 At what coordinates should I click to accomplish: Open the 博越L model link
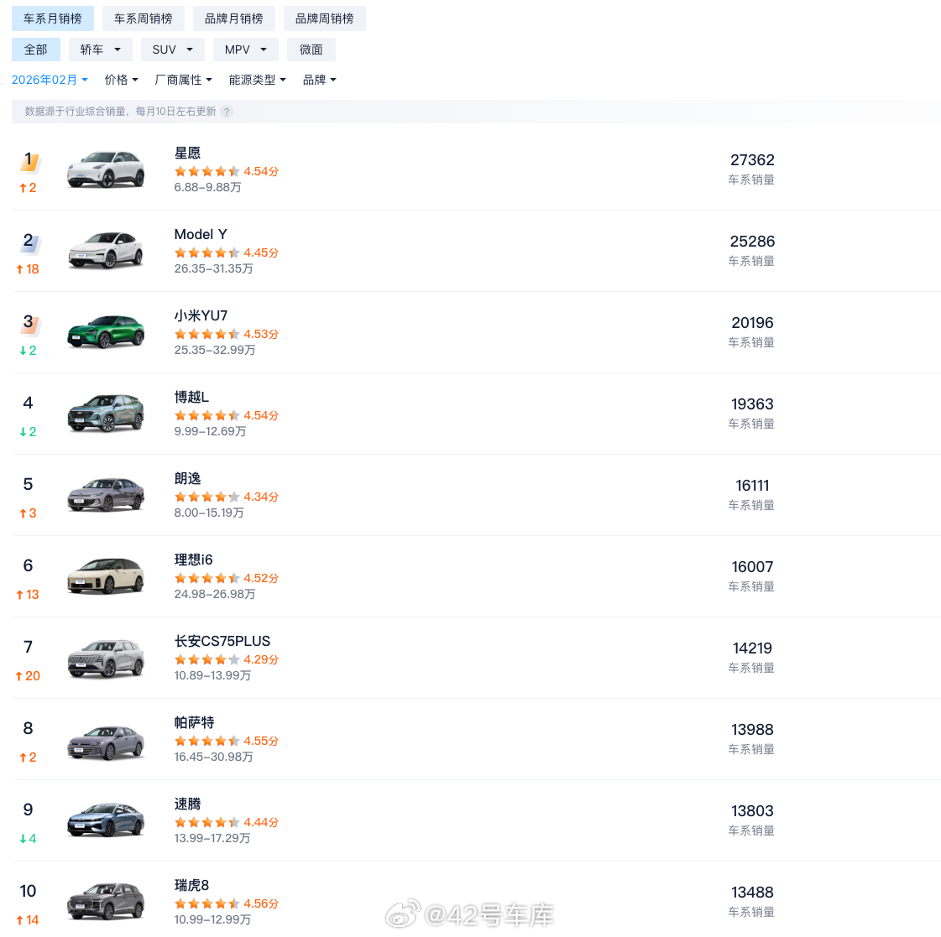click(191, 397)
